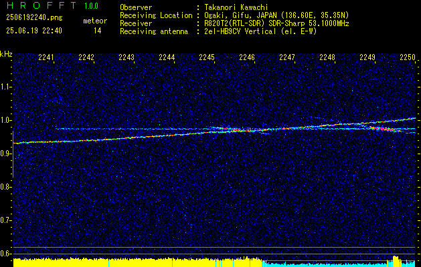The image size is (421, 267).
Task: Select the version number 1.0.0
Action: tap(91, 6)
